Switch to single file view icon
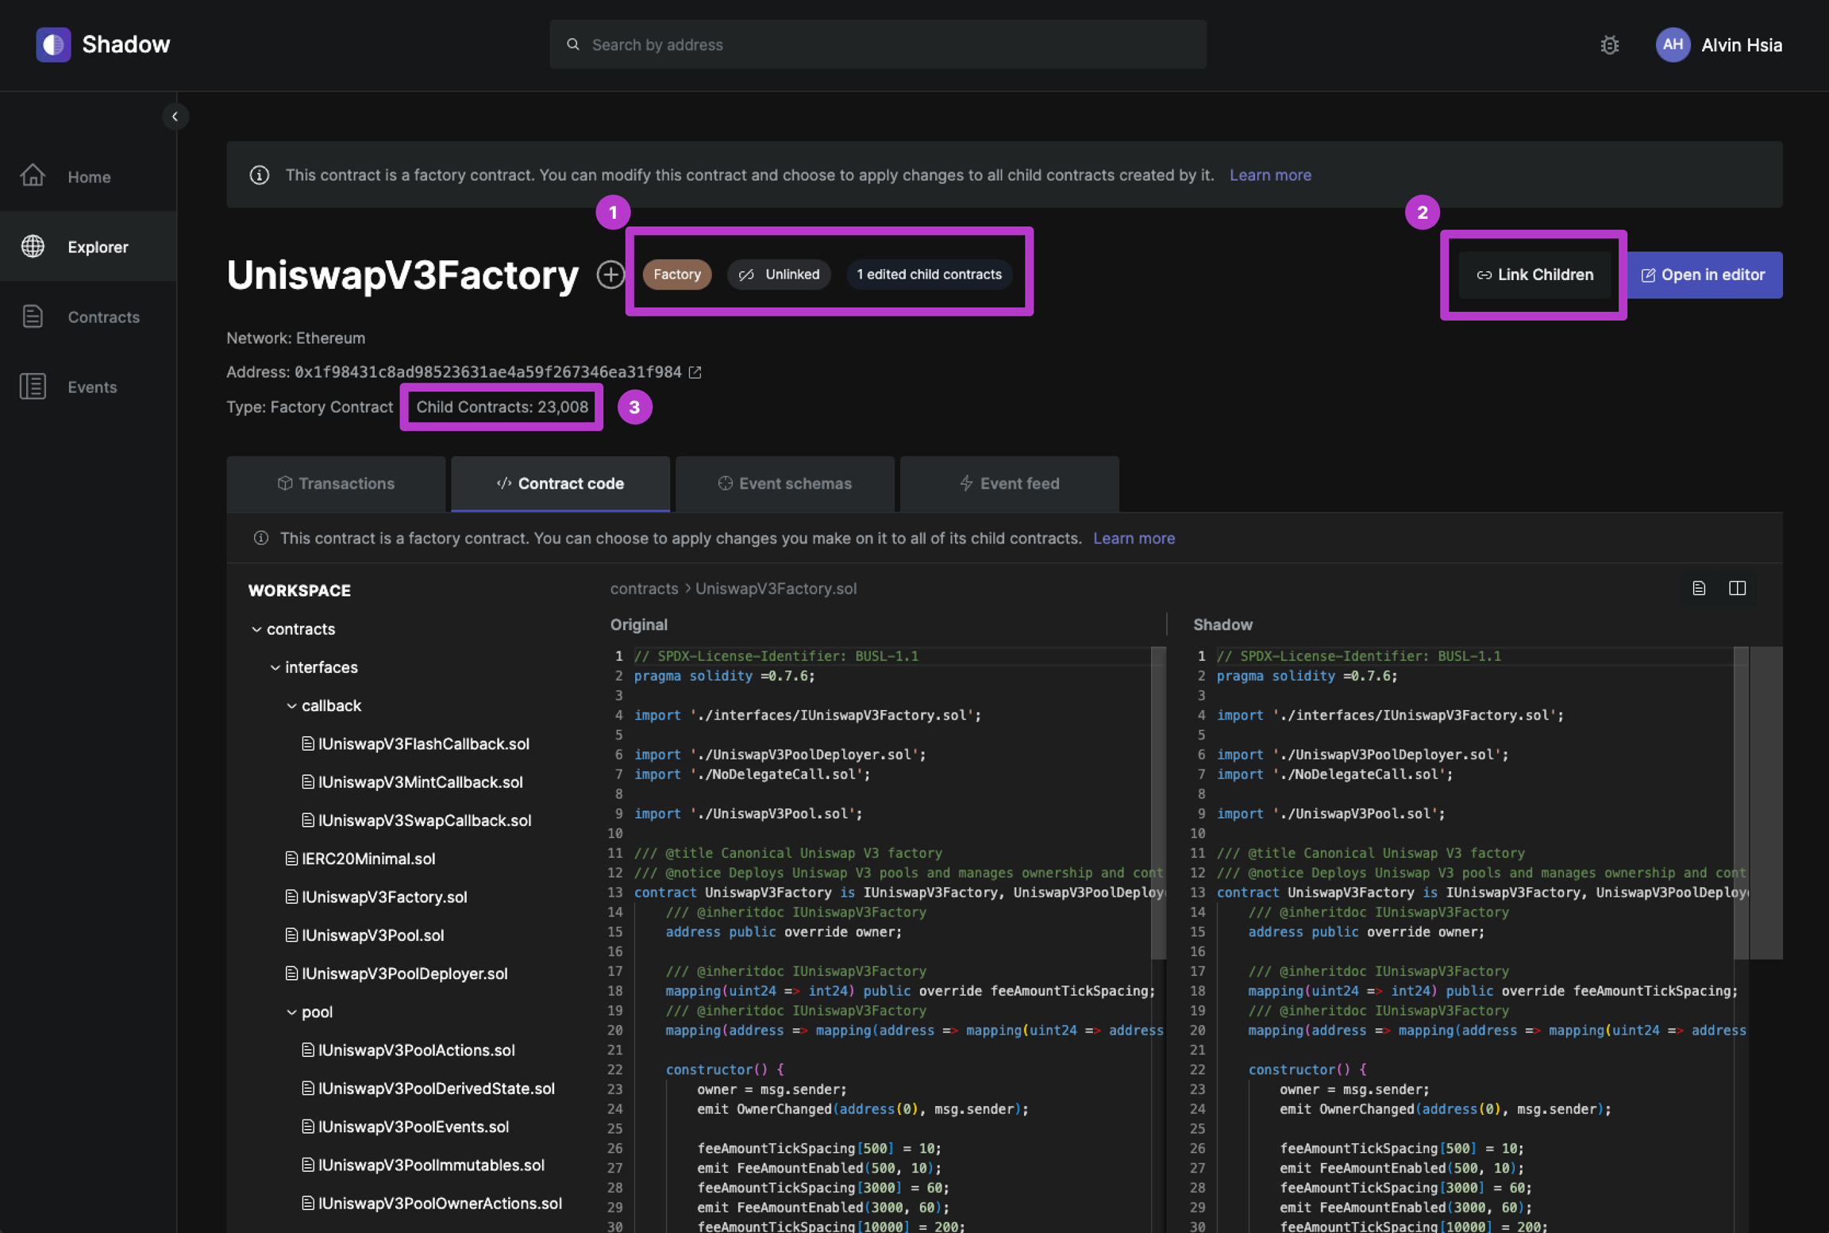Image resolution: width=1829 pixels, height=1233 pixels. [1698, 588]
